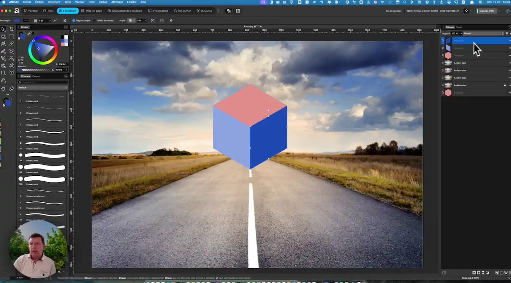The width and height of the screenshot is (511, 283).
Task: Select the Zoom magnifier tool
Action: click(11, 88)
